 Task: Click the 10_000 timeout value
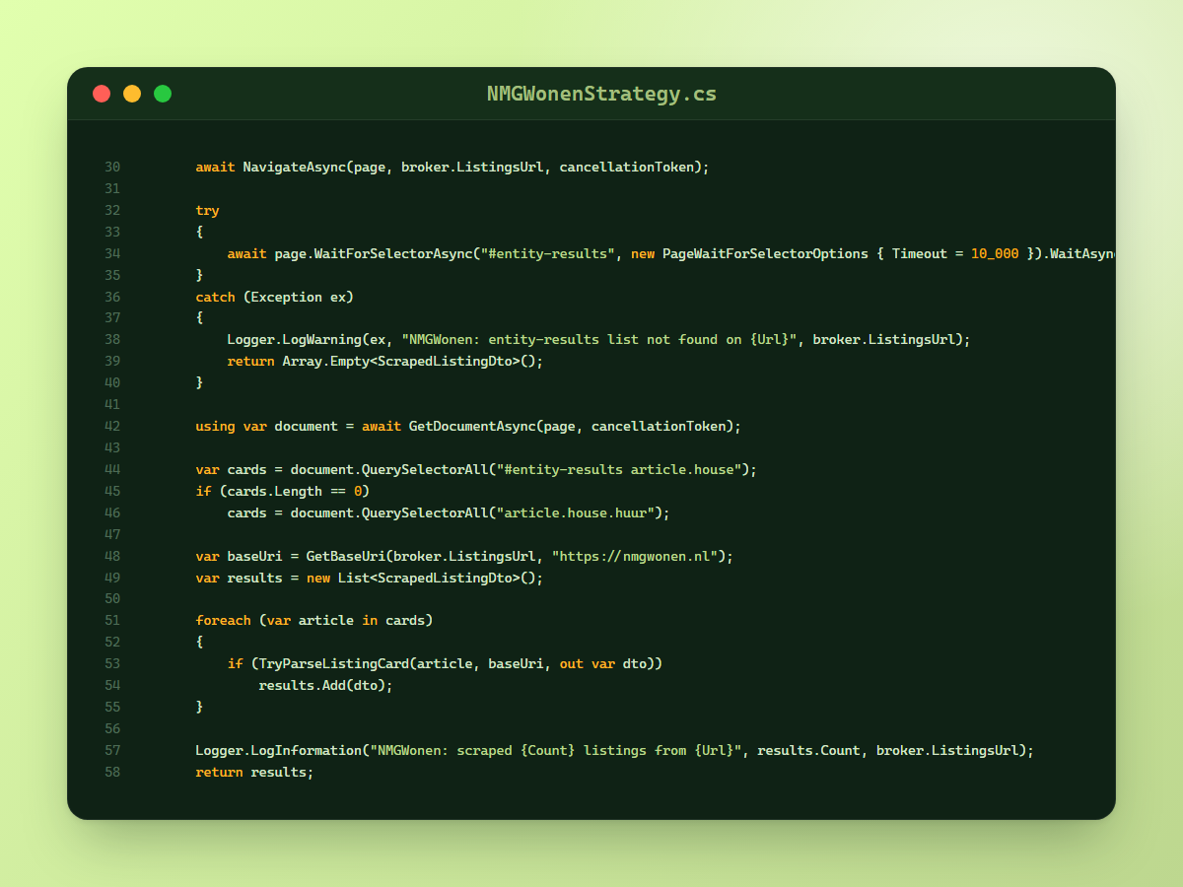[995, 253]
